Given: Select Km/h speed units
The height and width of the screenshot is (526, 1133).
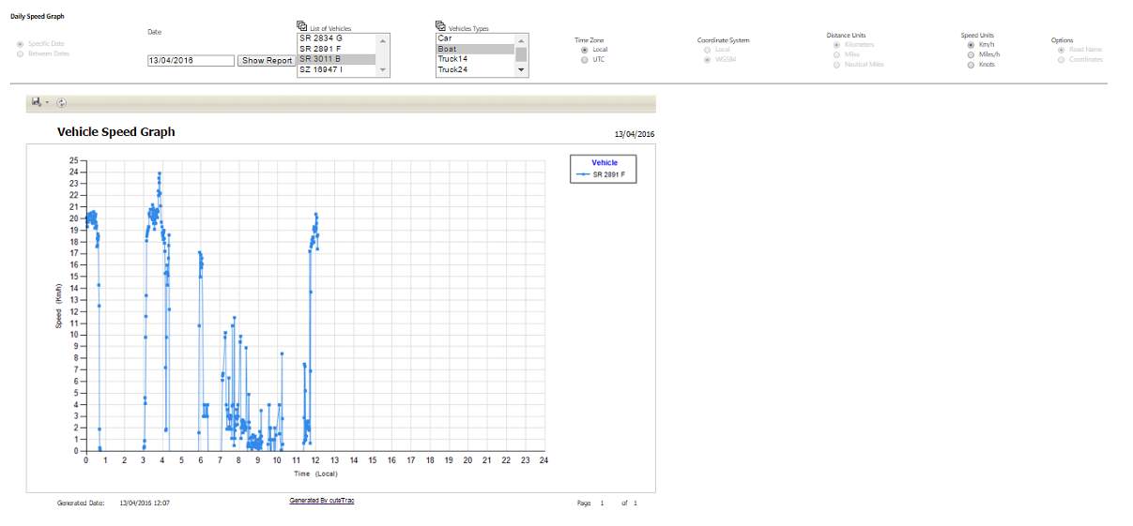Looking at the screenshot, I should point(971,44).
